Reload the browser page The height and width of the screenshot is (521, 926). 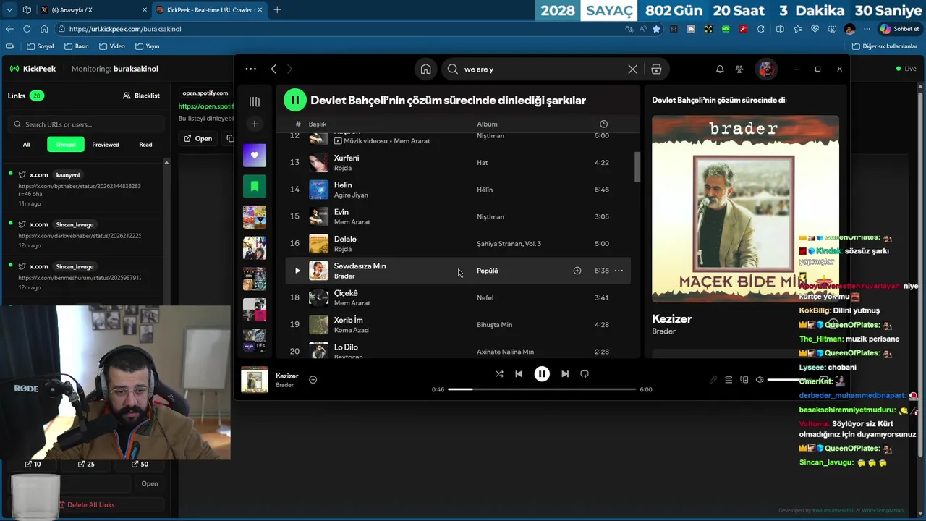(27, 29)
